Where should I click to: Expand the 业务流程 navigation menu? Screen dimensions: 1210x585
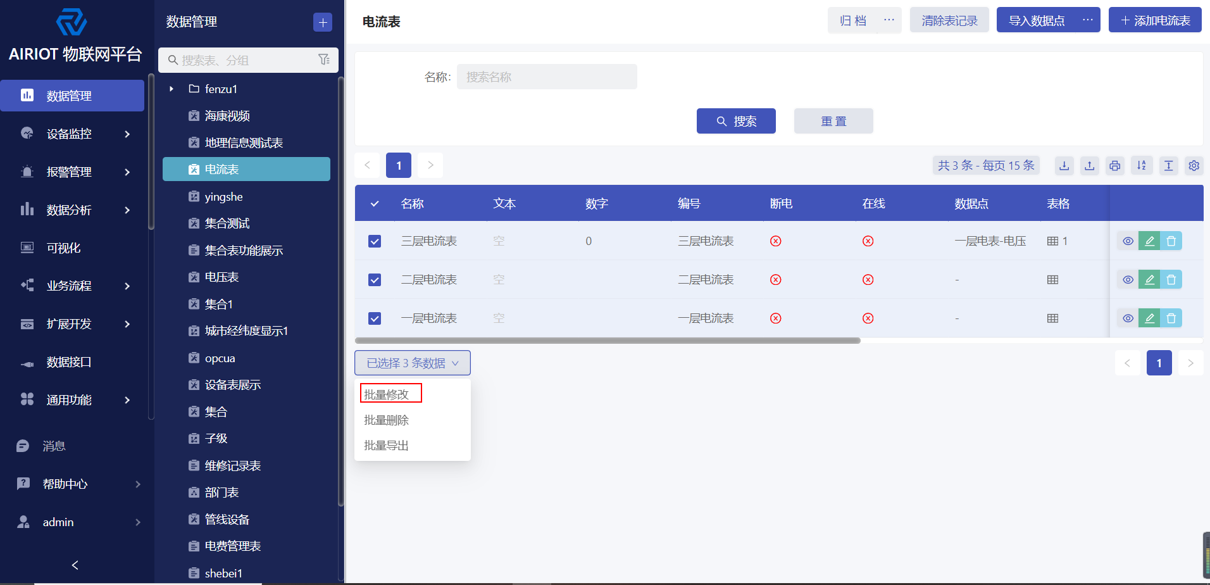tap(72, 286)
